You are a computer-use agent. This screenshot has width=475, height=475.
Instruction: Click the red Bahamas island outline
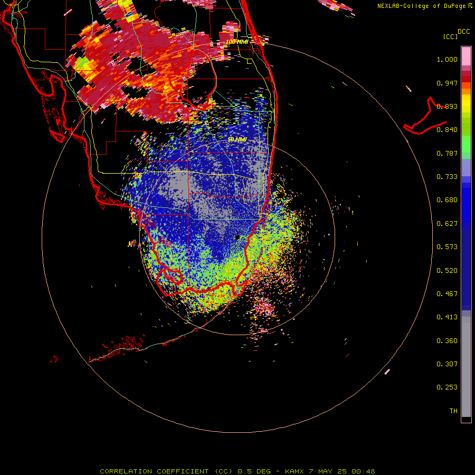425,117
